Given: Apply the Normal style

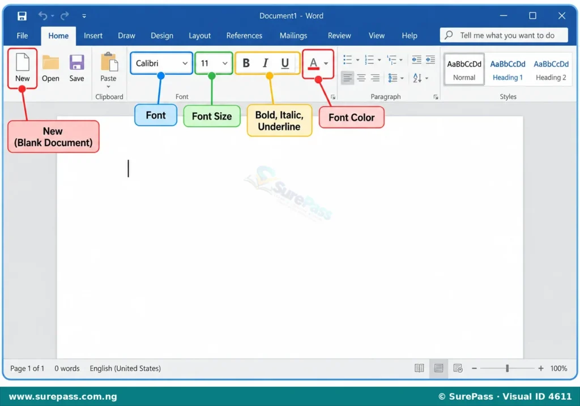Looking at the screenshot, I should click(464, 70).
